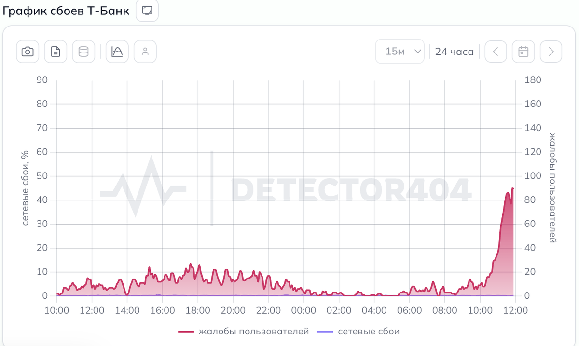This screenshot has width=579, height=346.
Task: Click the сетевые сбои, % axis title
Action: pos(26,188)
